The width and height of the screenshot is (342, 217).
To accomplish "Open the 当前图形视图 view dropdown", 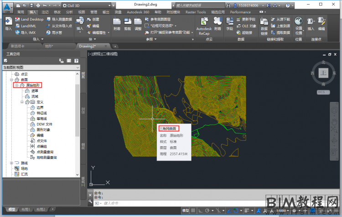I will click(x=41, y=68).
